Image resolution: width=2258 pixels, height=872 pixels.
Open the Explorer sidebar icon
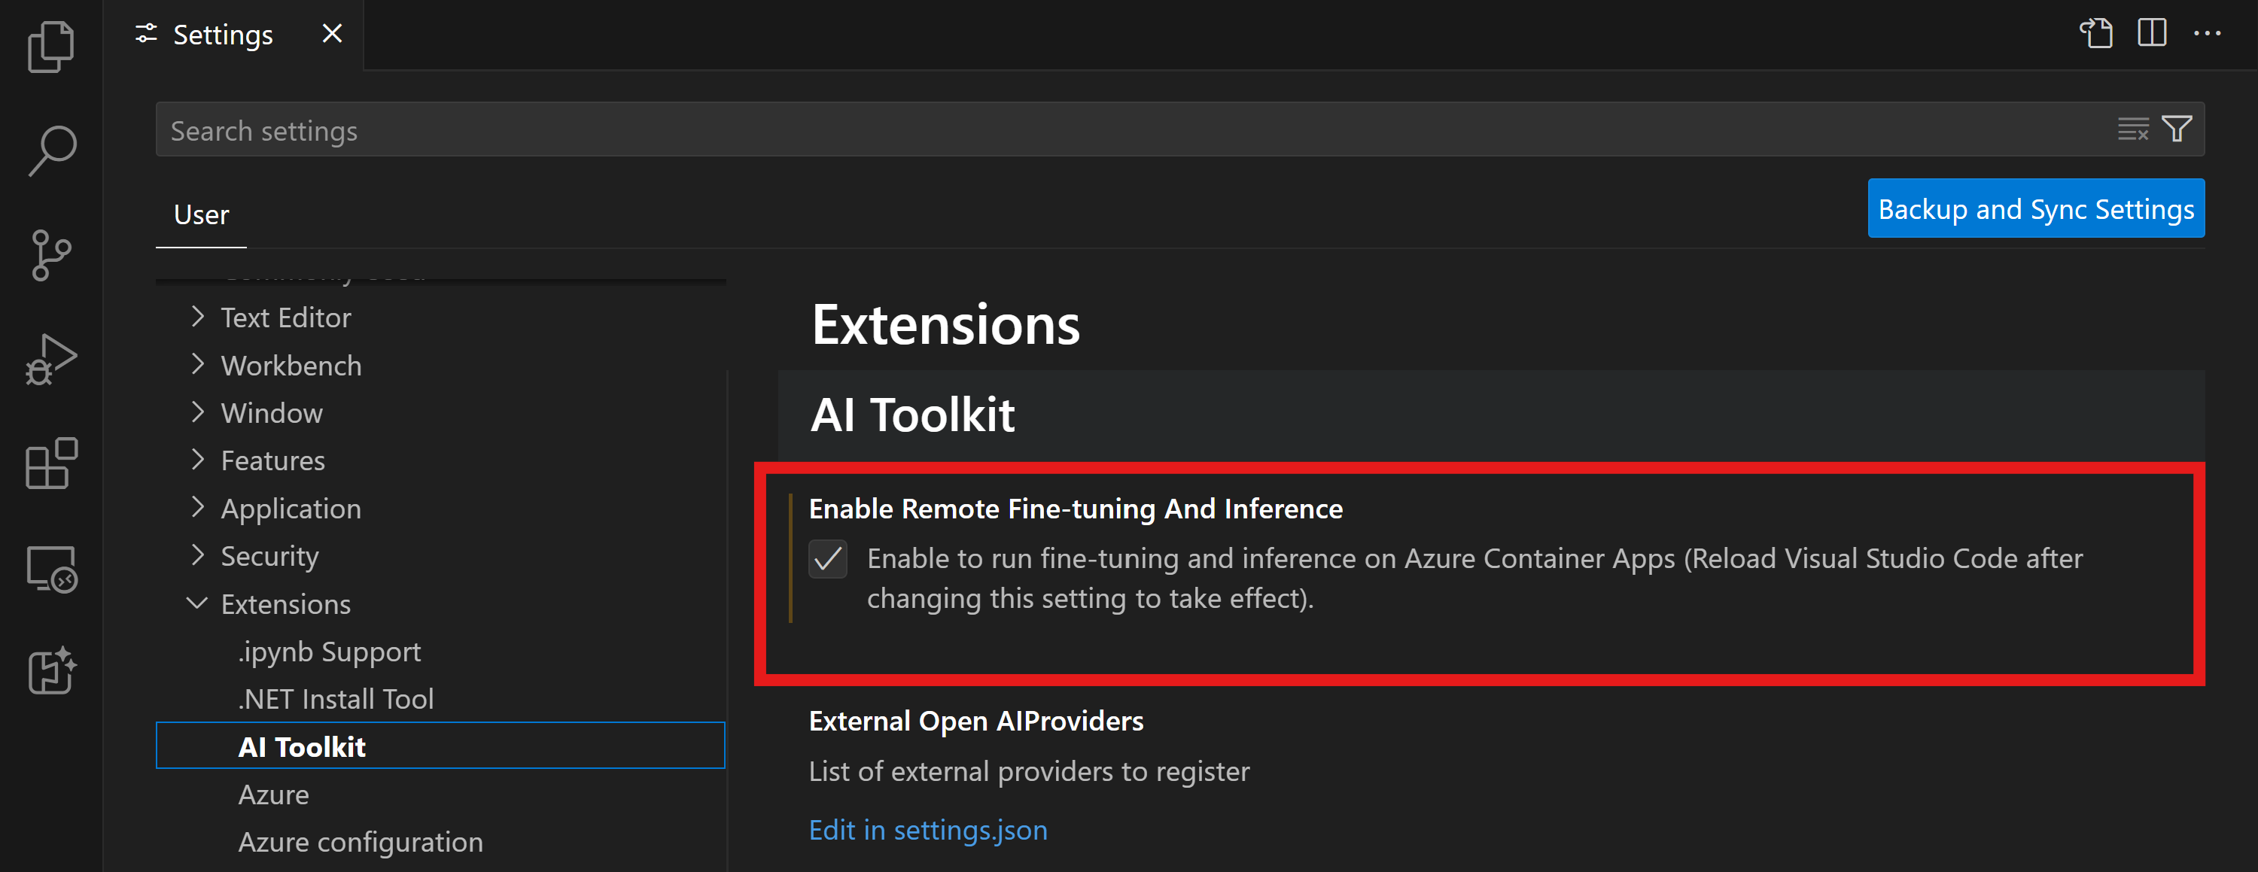pyautogui.click(x=50, y=46)
